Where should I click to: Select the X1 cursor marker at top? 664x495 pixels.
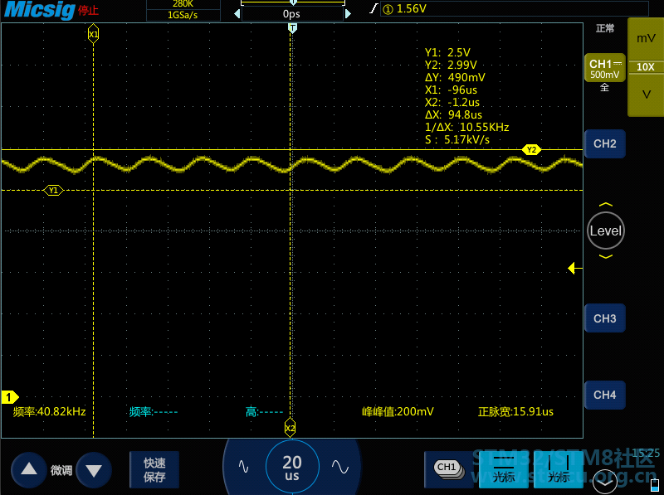[93, 34]
